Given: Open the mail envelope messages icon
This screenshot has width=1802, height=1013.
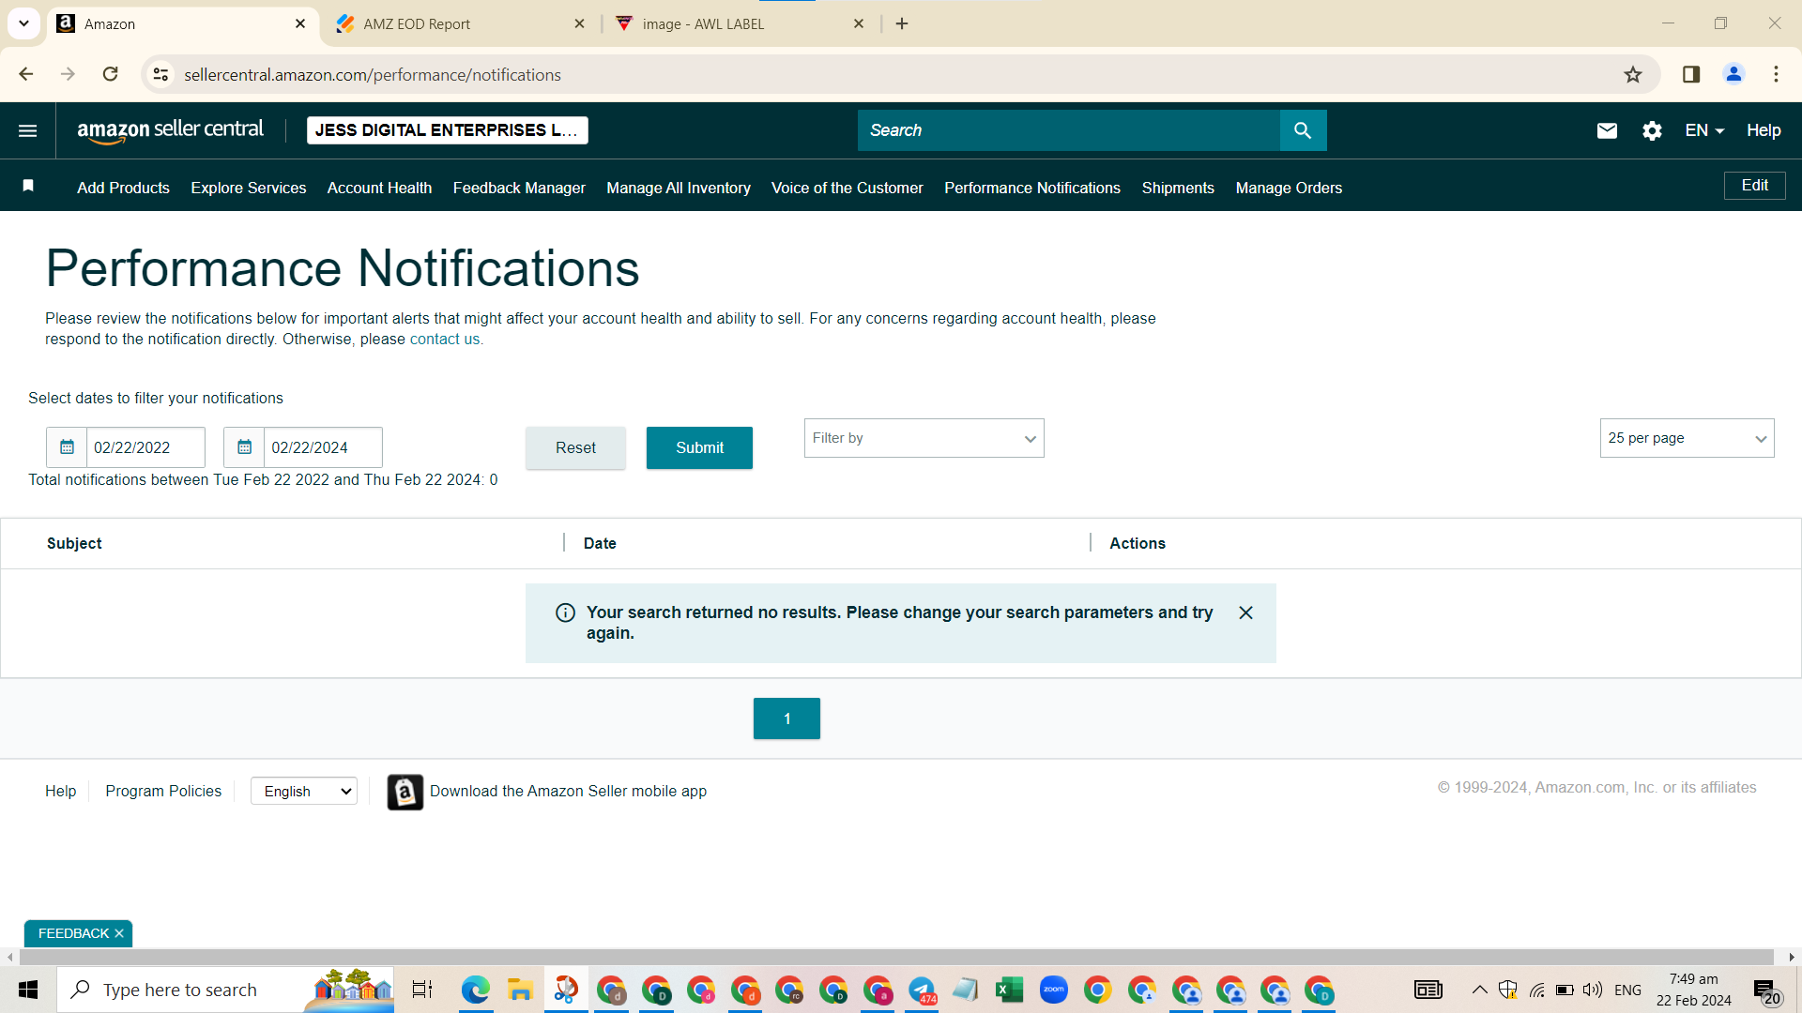Looking at the screenshot, I should 1607,130.
